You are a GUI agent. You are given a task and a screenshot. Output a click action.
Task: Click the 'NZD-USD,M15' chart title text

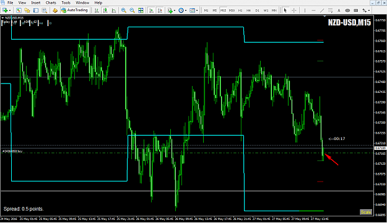coord(349,22)
